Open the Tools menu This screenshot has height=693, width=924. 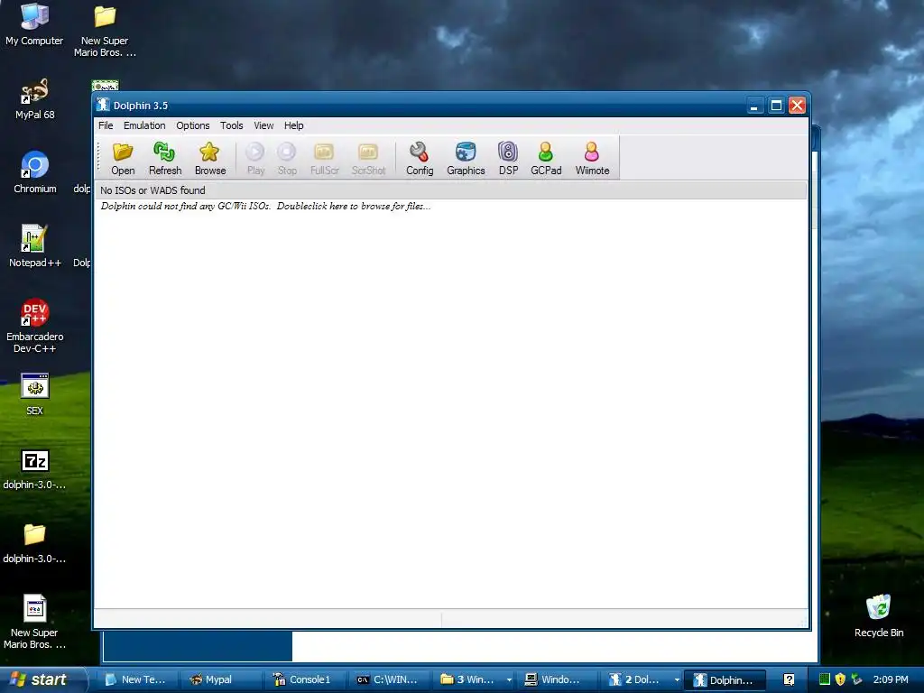(x=232, y=125)
